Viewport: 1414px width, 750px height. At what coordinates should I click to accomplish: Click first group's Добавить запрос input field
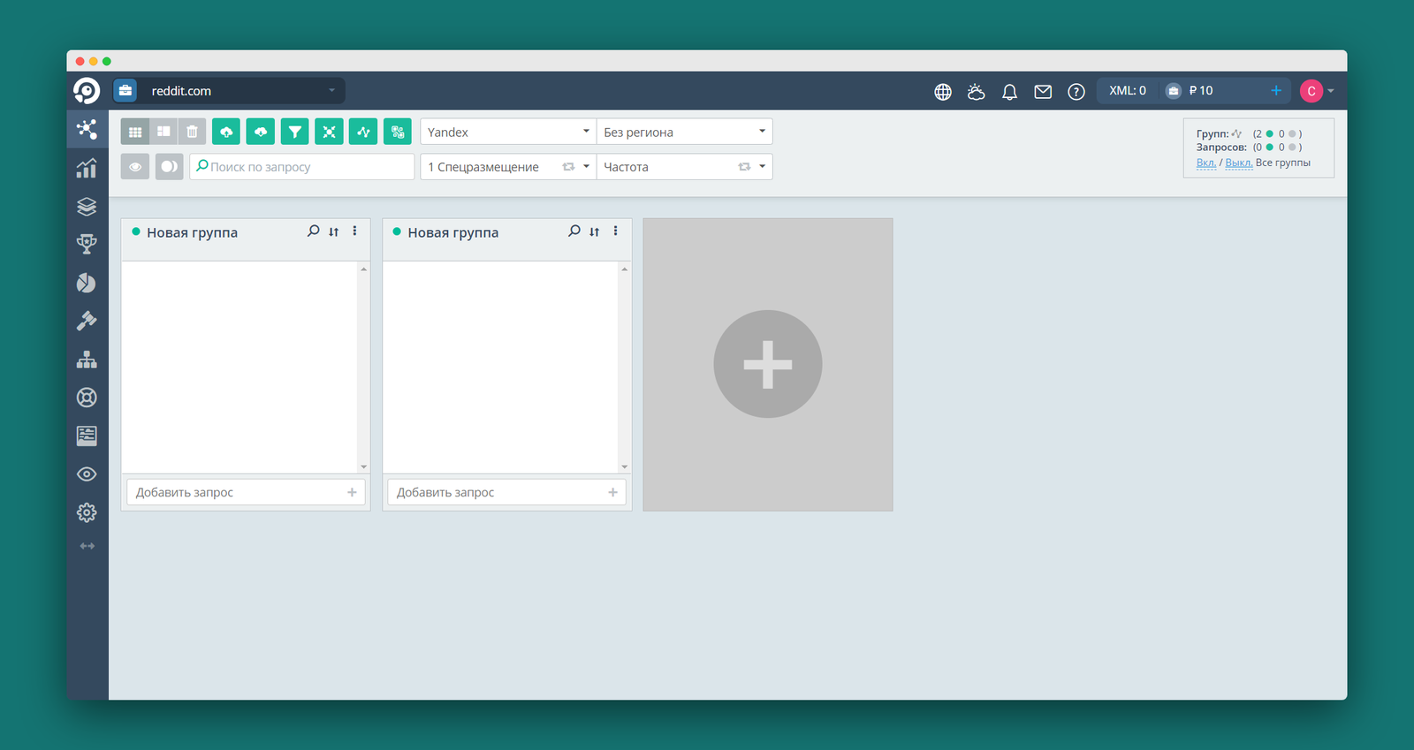click(x=246, y=492)
